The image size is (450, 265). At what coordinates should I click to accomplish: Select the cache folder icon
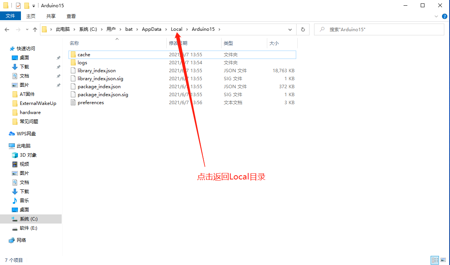click(x=73, y=54)
